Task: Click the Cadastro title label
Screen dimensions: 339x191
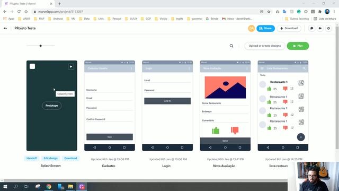Action: (x=109, y=166)
